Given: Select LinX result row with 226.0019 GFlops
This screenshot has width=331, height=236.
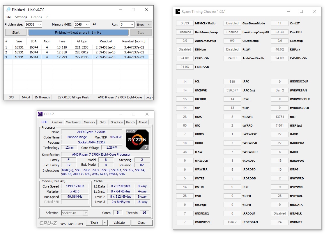Looking at the screenshot, I should [x=76, y=52].
